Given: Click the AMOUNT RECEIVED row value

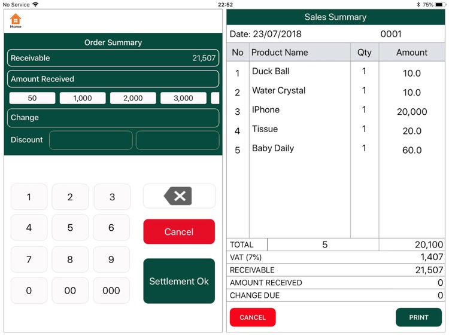Looking at the screenshot, I should [441, 283].
